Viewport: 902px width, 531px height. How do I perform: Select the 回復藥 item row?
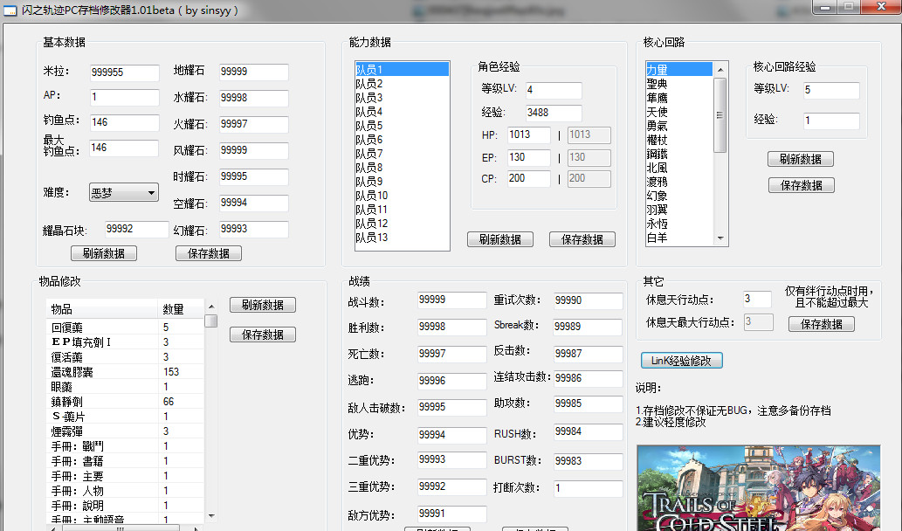coord(125,328)
